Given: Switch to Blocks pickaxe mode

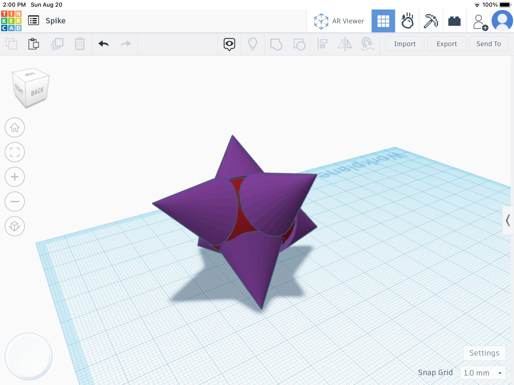Looking at the screenshot, I should point(431,21).
